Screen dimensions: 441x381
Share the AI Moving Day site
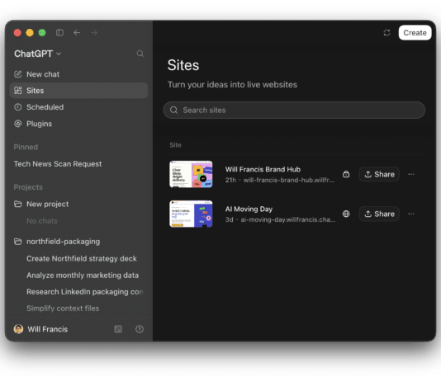[x=379, y=214]
